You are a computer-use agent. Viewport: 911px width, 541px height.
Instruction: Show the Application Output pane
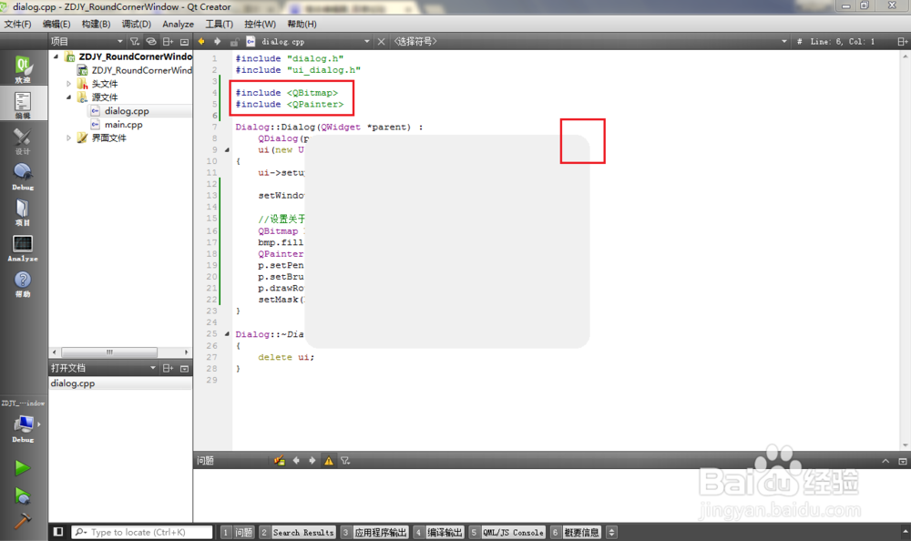click(374, 532)
